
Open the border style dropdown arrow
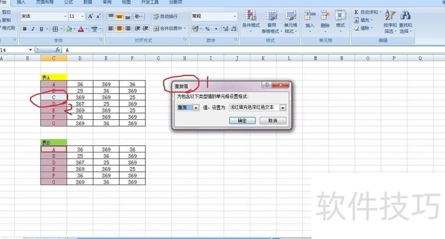pos(61,29)
